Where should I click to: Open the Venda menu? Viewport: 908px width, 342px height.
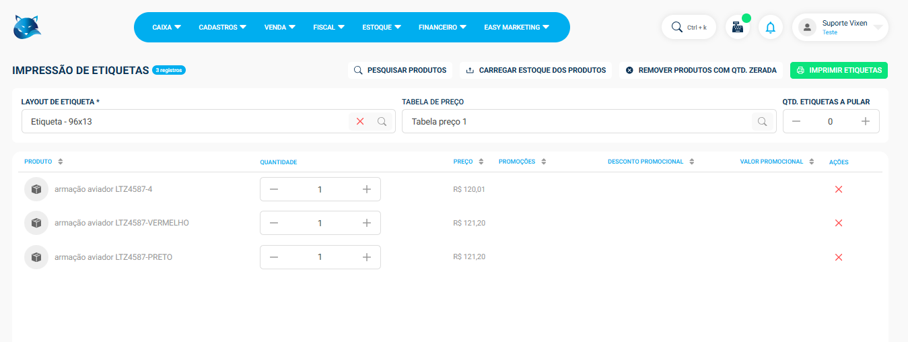coord(280,28)
